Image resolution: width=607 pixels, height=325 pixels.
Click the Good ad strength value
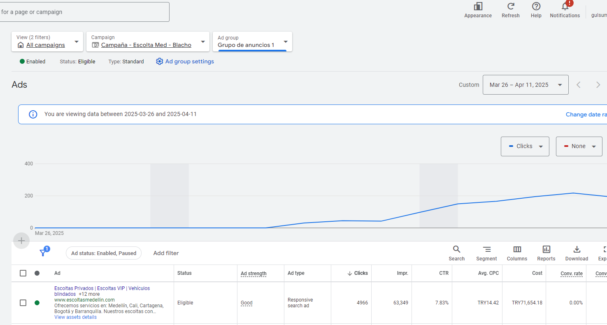[247, 303]
